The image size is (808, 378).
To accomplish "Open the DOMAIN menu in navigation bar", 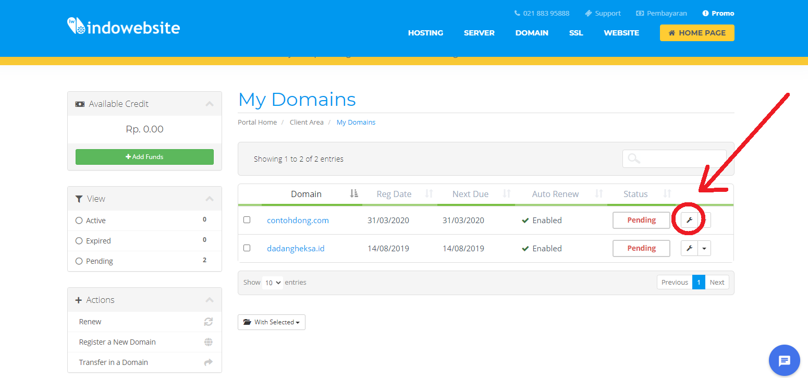I will point(532,32).
